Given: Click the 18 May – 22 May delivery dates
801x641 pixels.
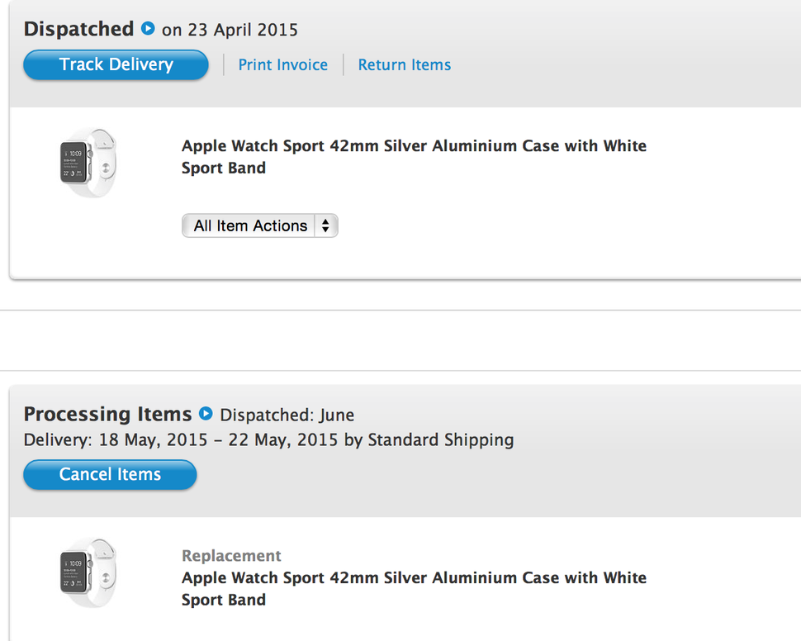Looking at the screenshot, I should click(x=218, y=440).
